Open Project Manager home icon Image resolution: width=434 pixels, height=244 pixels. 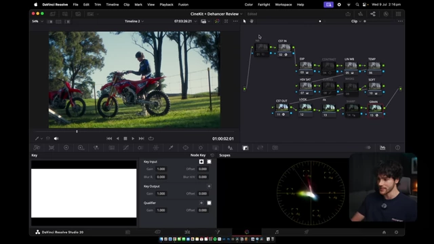tap(384, 232)
